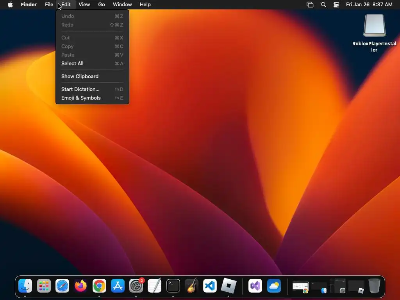Open the Go menu

pyautogui.click(x=102, y=5)
